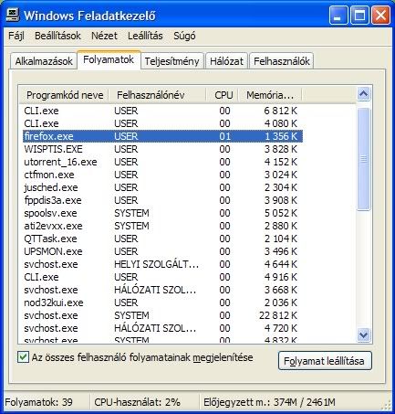Select the utorrent_16.exe process row
The width and height of the screenshot is (395, 414).
click(162, 162)
